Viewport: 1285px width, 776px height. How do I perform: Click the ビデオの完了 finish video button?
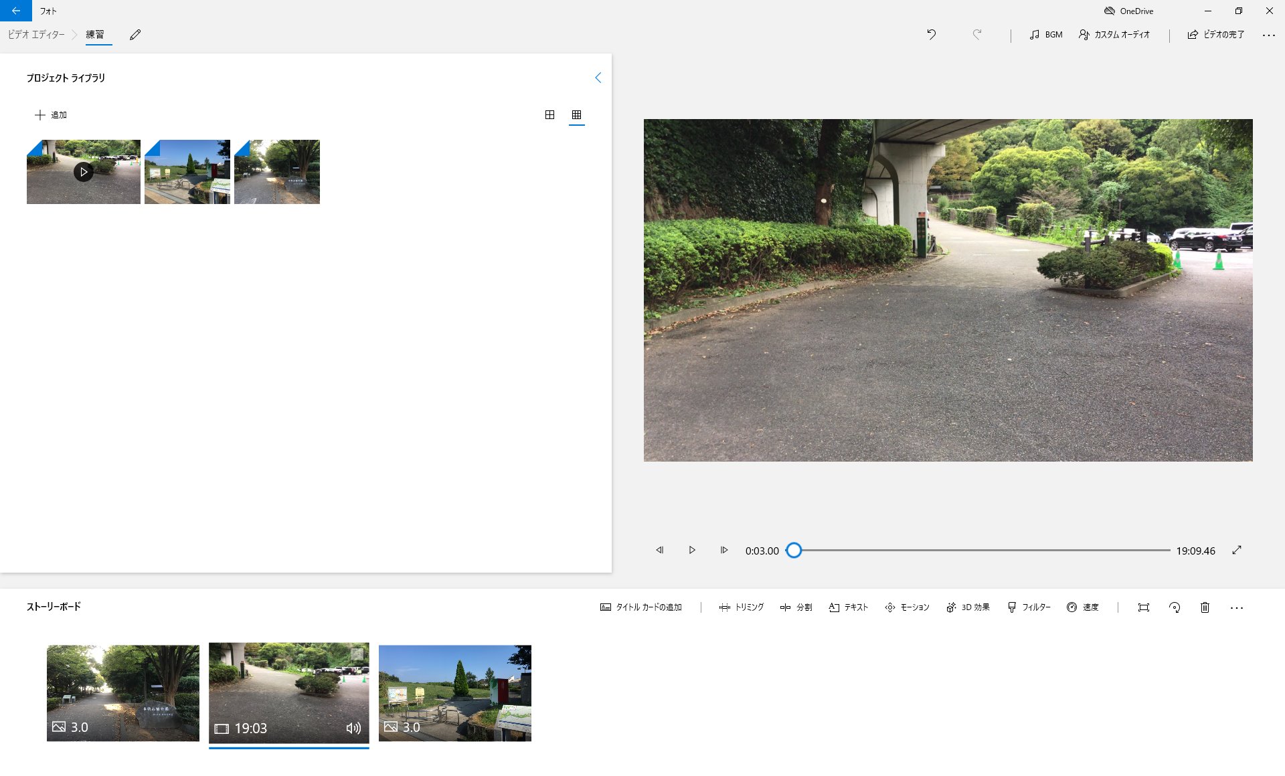point(1215,35)
